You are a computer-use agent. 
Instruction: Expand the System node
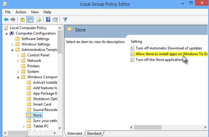pyautogui.click(x=18, y=72)
